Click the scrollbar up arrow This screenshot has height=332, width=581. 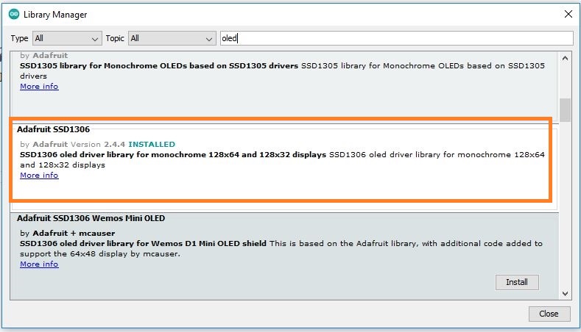click(x=565, y=58)
